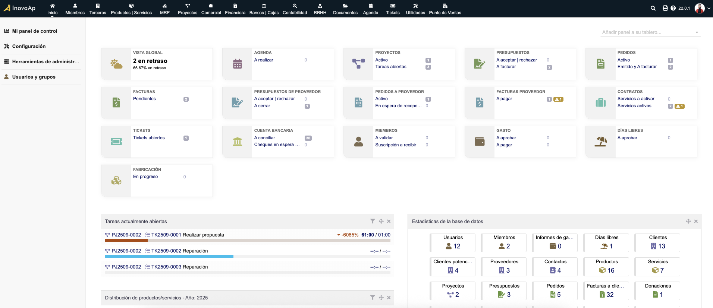
Task: Click the filter icon in Distribución de productos panel
Action: 373,298
